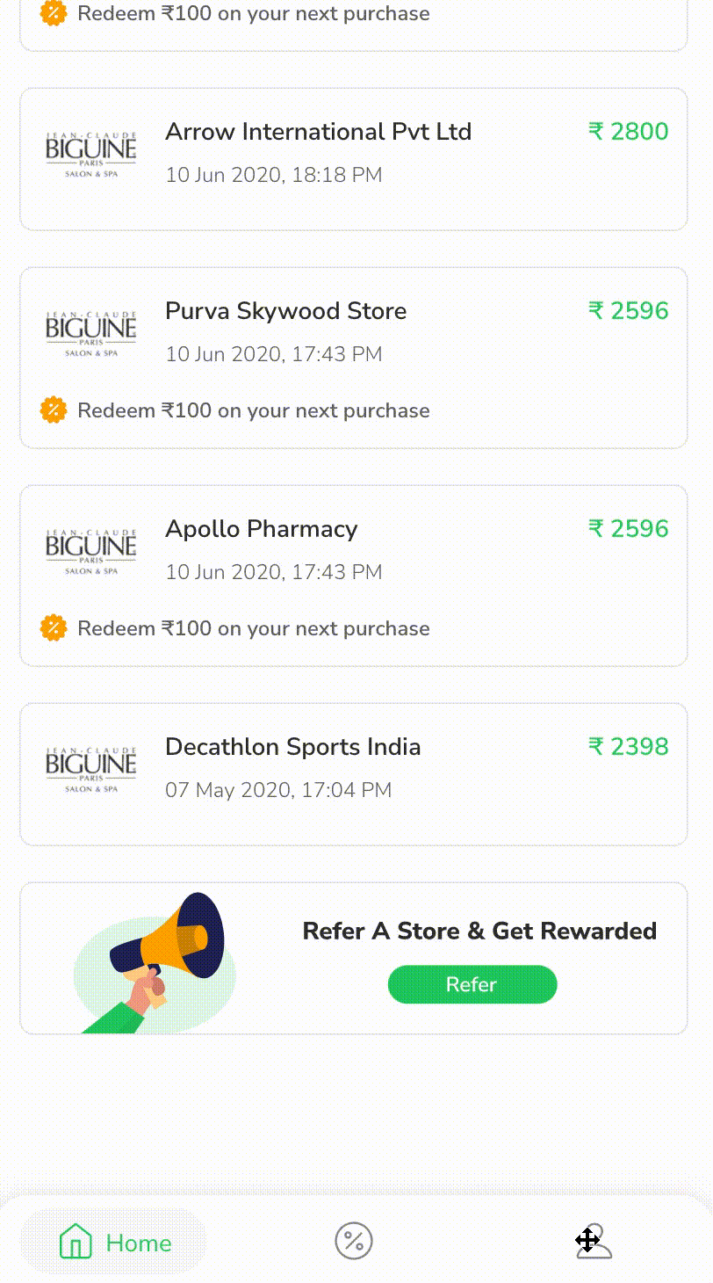Tap the Biguine logo beside Purva Skywood
The width and height of the screenshot is (713, 1283).
pos(90,333)
